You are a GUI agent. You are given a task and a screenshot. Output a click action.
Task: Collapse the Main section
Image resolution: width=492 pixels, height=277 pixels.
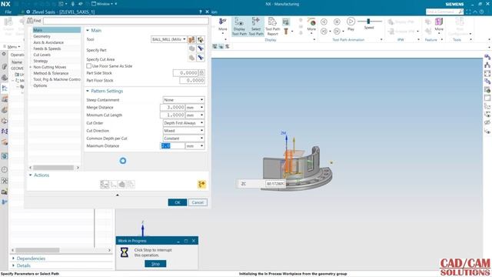point(88,31)
